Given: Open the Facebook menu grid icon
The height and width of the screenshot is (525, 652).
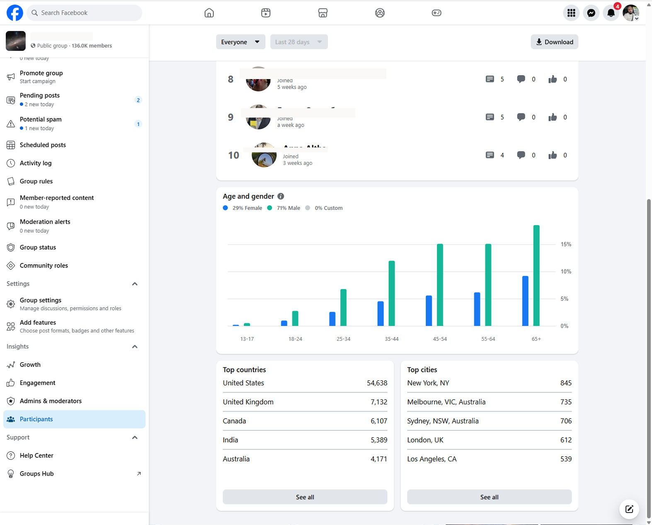Looking at the screenshot, I should pos(571,13).
